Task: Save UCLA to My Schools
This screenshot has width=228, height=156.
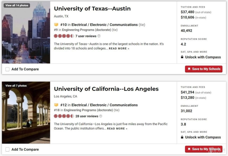Action: [x=204, y=149]
